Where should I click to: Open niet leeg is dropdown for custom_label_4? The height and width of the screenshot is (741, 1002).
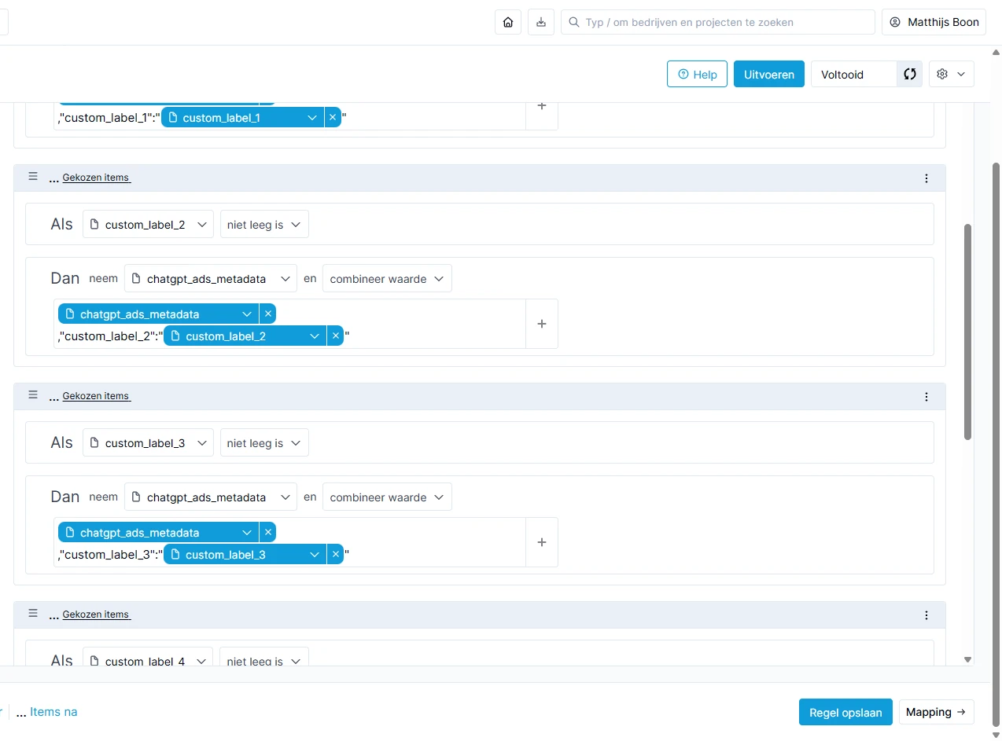pyautogui.click(x=264, y=658)
